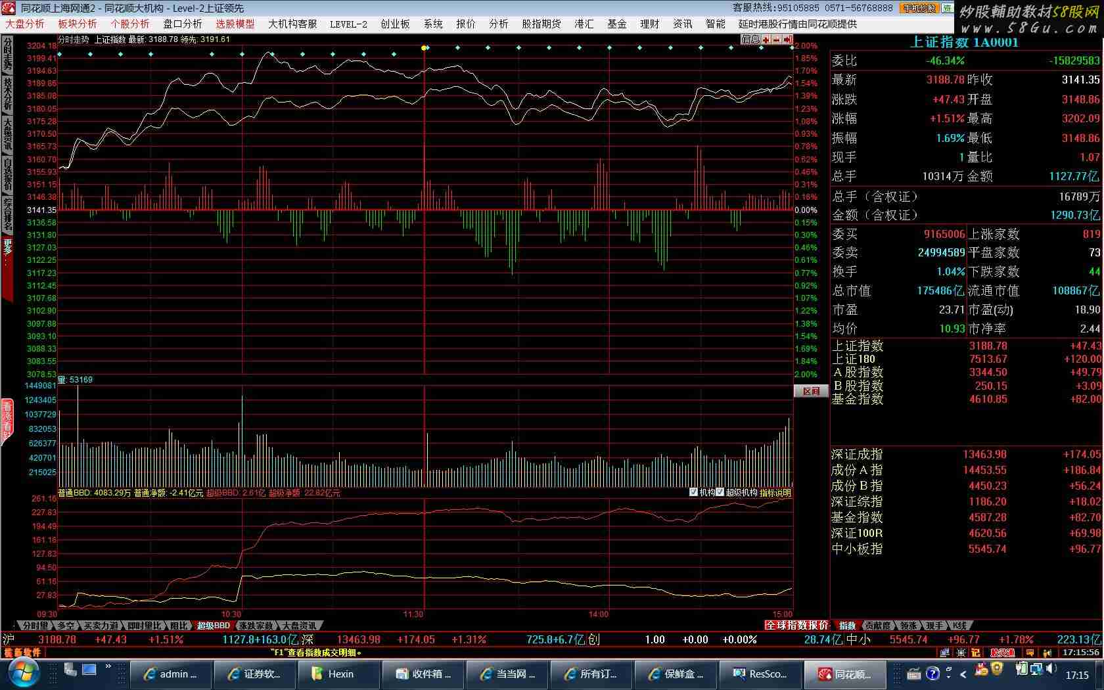Click the 全球指数报价 button

796,626
